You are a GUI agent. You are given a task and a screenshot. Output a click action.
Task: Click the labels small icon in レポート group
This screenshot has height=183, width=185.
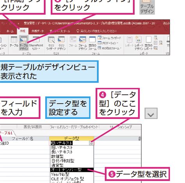tap(156, 43)
